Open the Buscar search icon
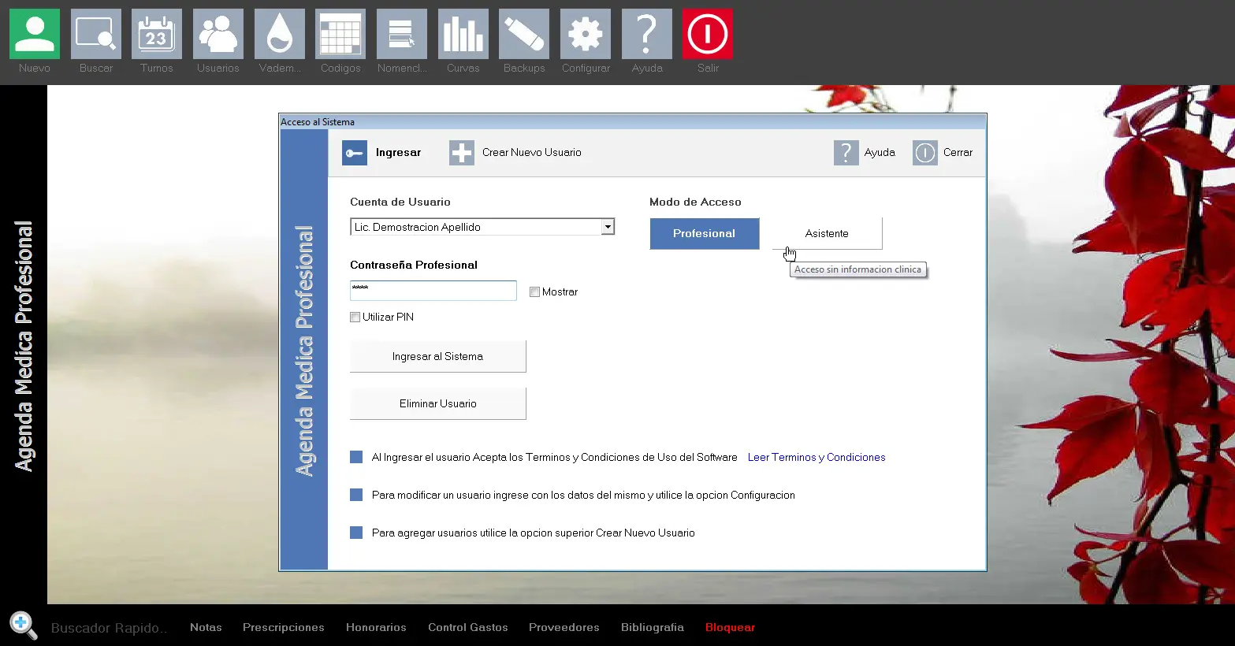This screenshot has height=646, width=1235. click(96, 34)
